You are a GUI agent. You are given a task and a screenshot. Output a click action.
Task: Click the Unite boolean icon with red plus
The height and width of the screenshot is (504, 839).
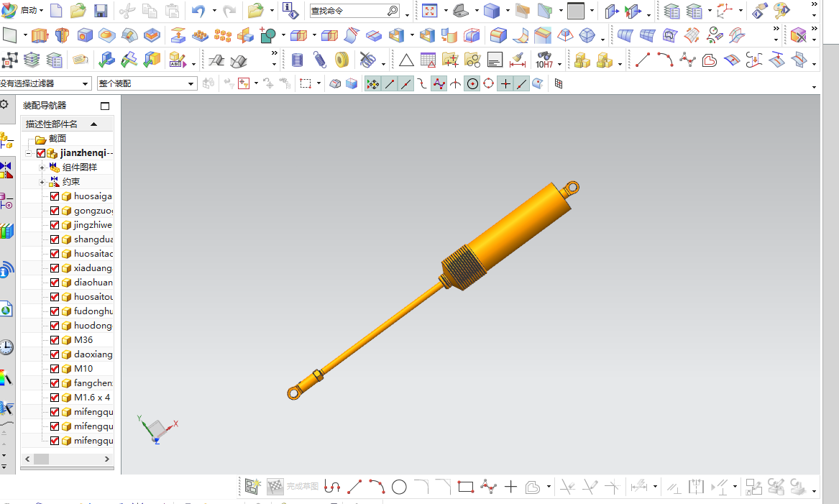267,35
